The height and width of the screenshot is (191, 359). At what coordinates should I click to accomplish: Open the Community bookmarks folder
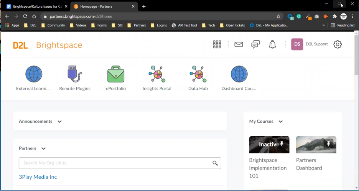click(x=53, y=25)
